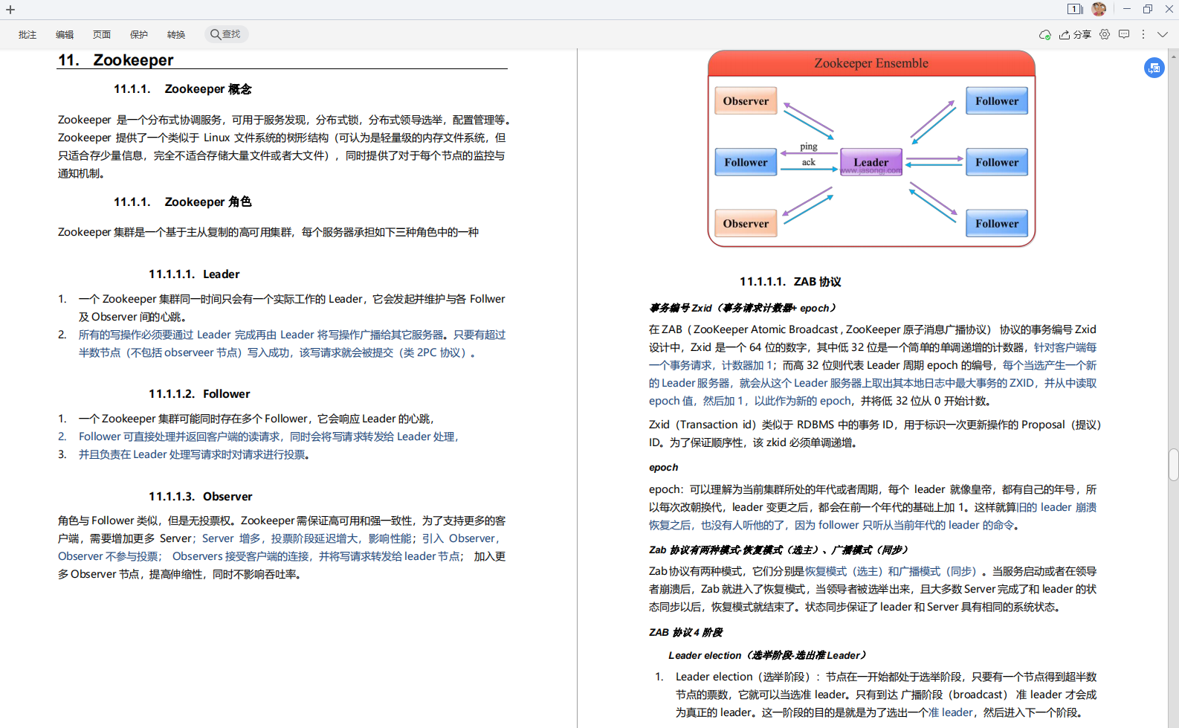Click the blue text "所有的写操作必须要通过 Leader"
Viewport: 1179px width, 728px height.
tap(155, 335)
